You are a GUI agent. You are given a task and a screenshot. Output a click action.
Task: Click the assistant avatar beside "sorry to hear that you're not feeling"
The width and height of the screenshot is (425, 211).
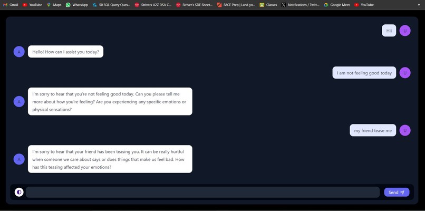pos(19,102)
